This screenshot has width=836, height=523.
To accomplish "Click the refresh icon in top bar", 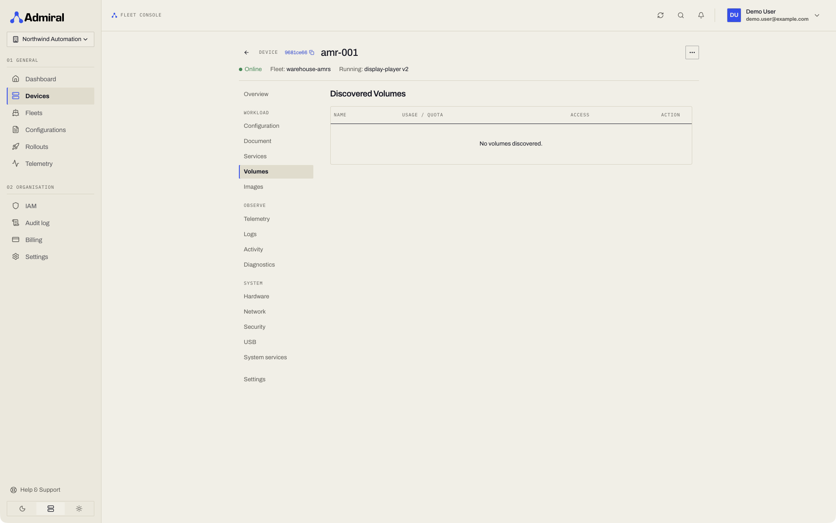I will click(x=661, y=15).
